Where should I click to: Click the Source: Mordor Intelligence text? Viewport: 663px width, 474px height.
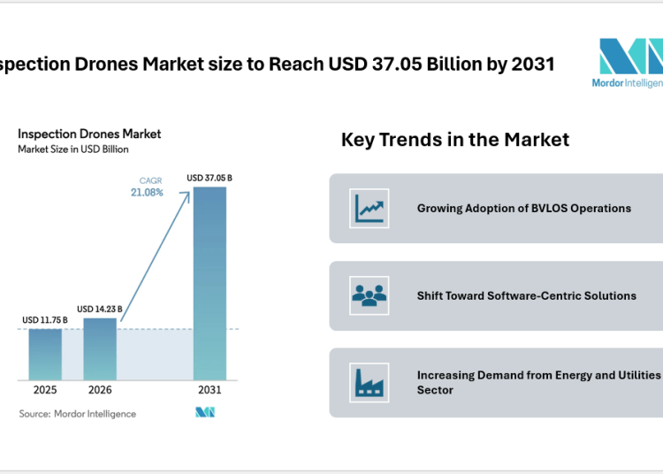[x=78, y=413]
